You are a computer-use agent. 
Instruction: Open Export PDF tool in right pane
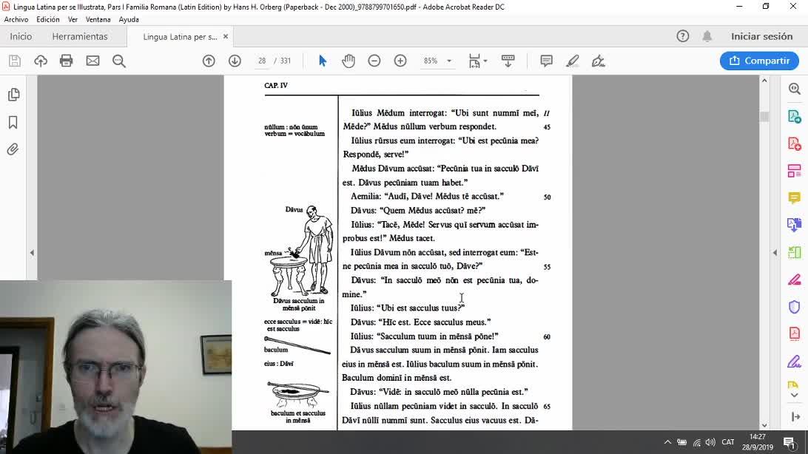[x=795, y=116]
